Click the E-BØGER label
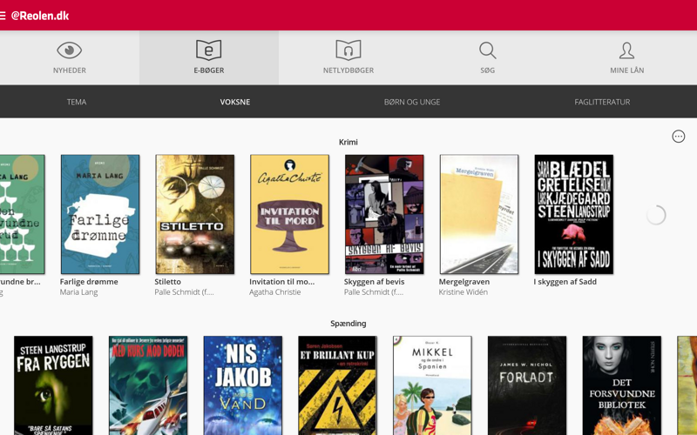Image resolution: width=697 pixels, height=435 pixels. coord(209,70)
